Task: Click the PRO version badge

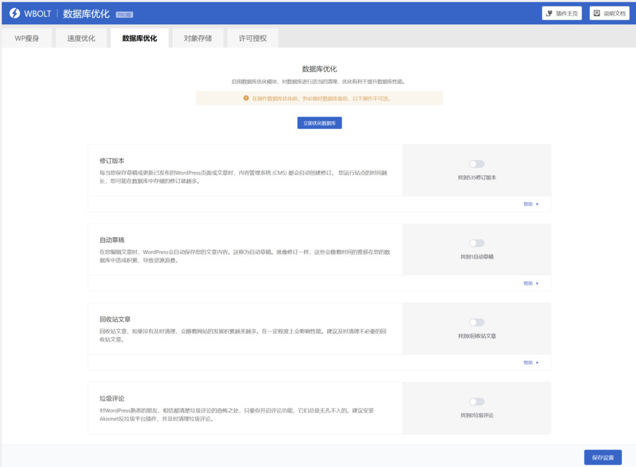Action: (x=124, y=14)
